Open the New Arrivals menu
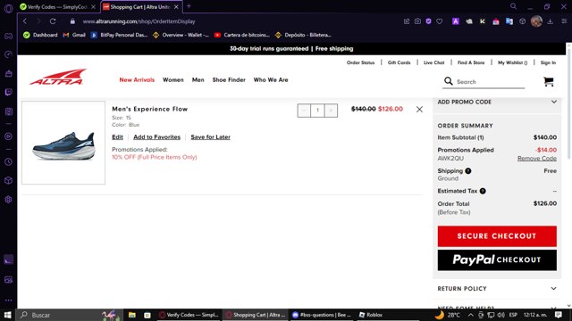The height and width of the screenshot is (321, 572). [137, 79]
